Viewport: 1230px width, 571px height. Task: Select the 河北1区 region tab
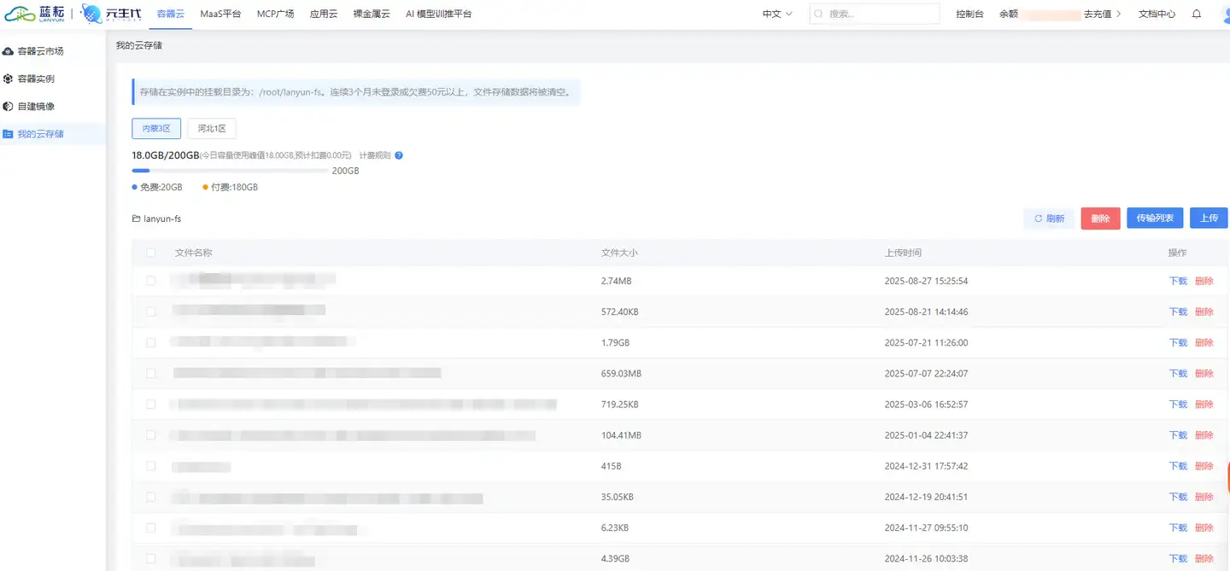pos(212,129)
